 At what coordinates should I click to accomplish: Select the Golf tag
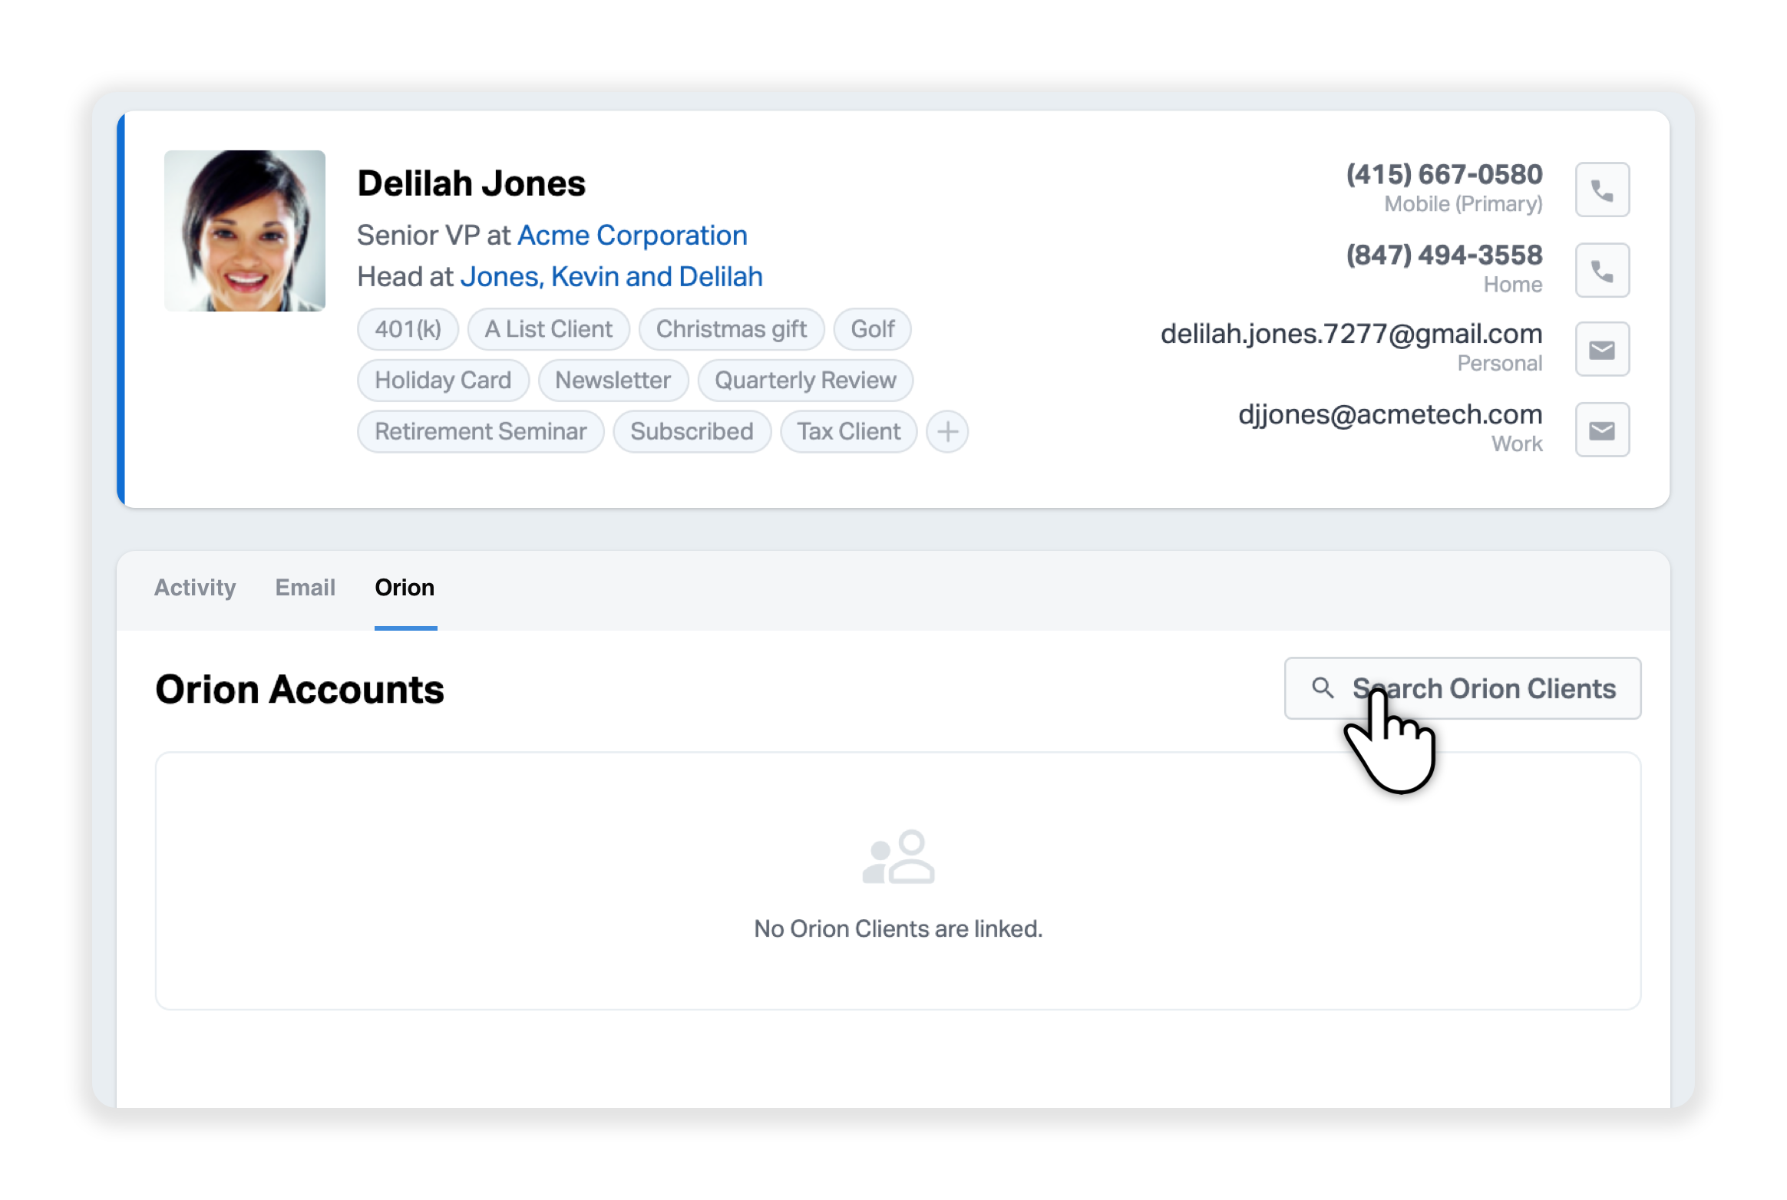[873, 329]
